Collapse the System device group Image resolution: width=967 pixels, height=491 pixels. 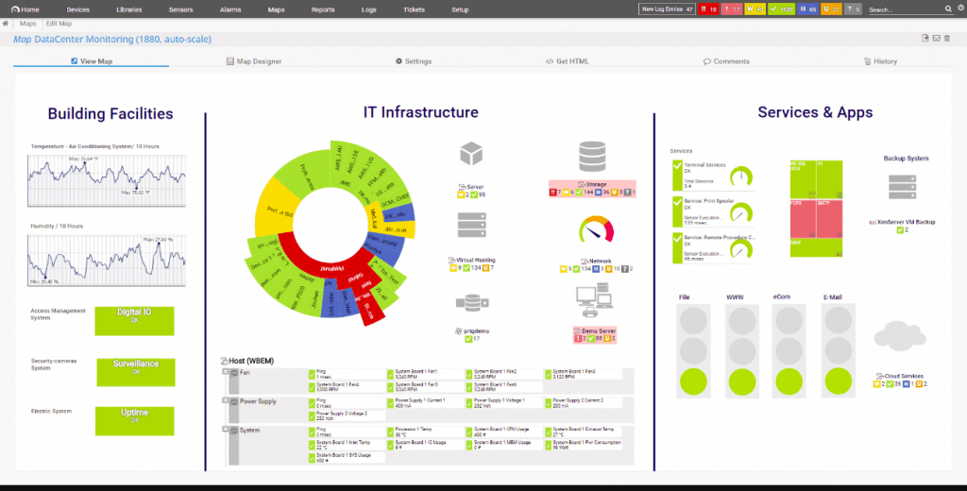tap(225, 429)
